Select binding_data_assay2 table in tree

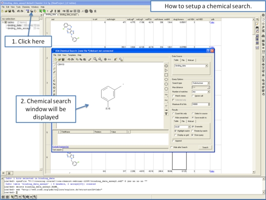point(17,28)
